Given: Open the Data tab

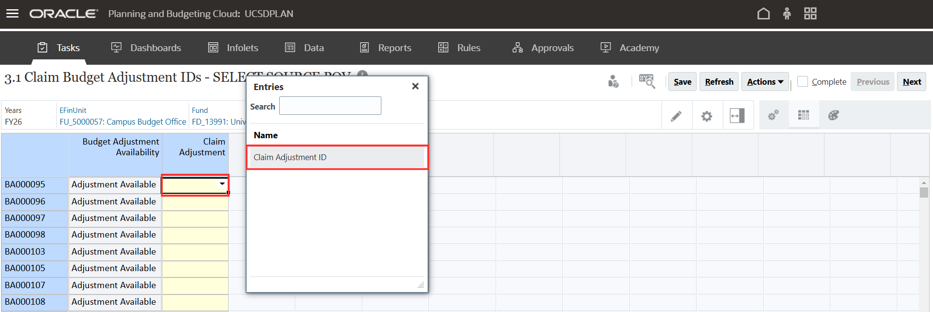Looking at the screenshot, I should pos(305,48).
